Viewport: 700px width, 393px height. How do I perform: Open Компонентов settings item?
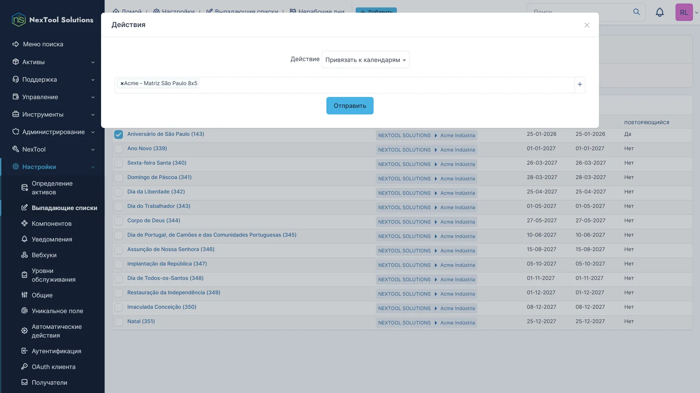point(52,224)
